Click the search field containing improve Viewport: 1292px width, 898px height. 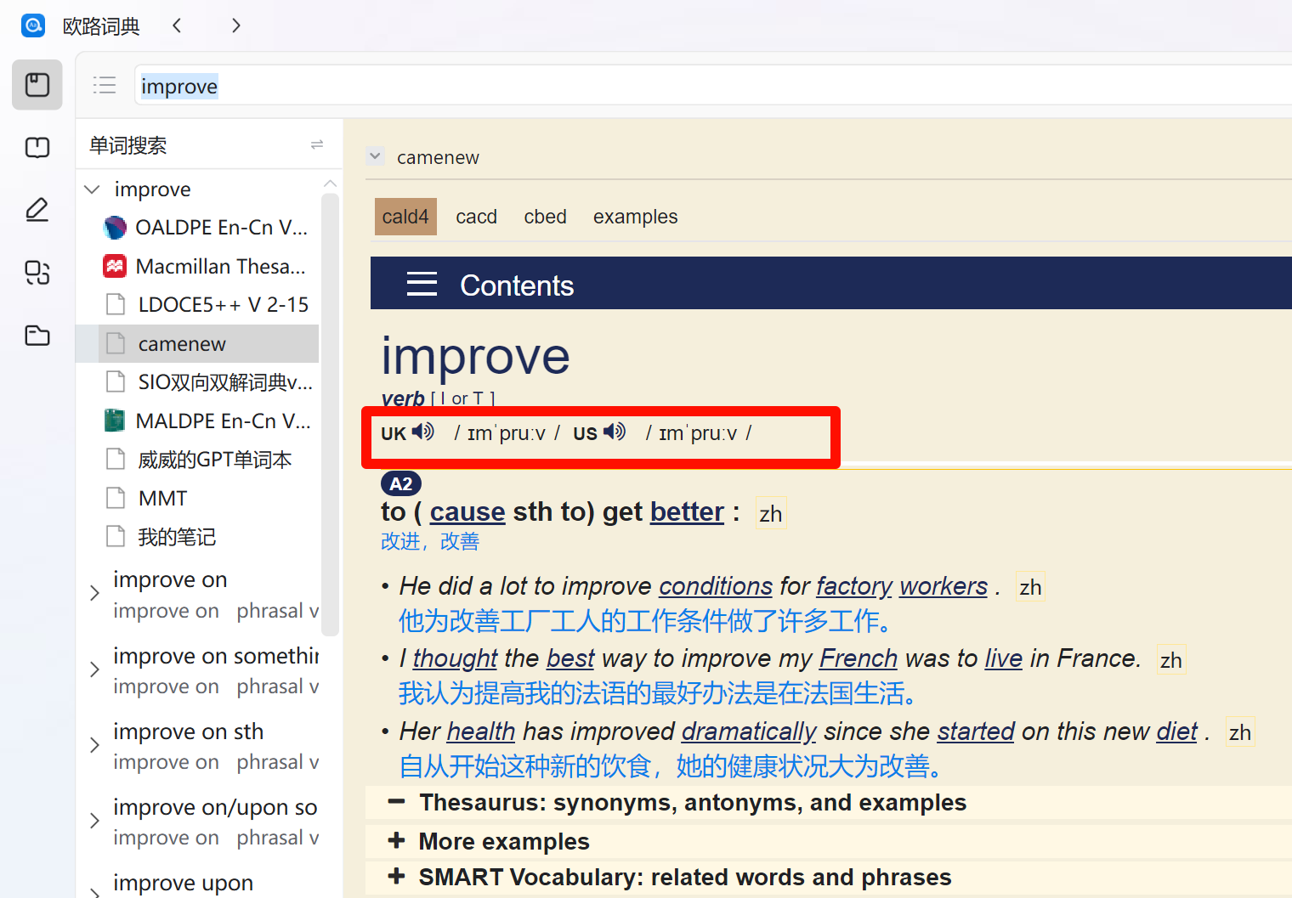pos(712,86)
